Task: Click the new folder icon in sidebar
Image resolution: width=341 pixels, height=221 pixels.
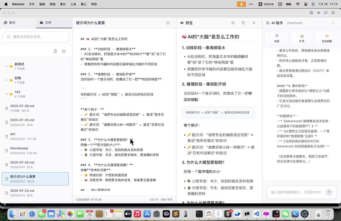Action: click(64, 51)
